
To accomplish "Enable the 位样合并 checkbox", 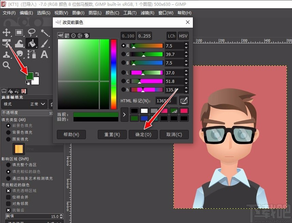I will tap(9, 197).
